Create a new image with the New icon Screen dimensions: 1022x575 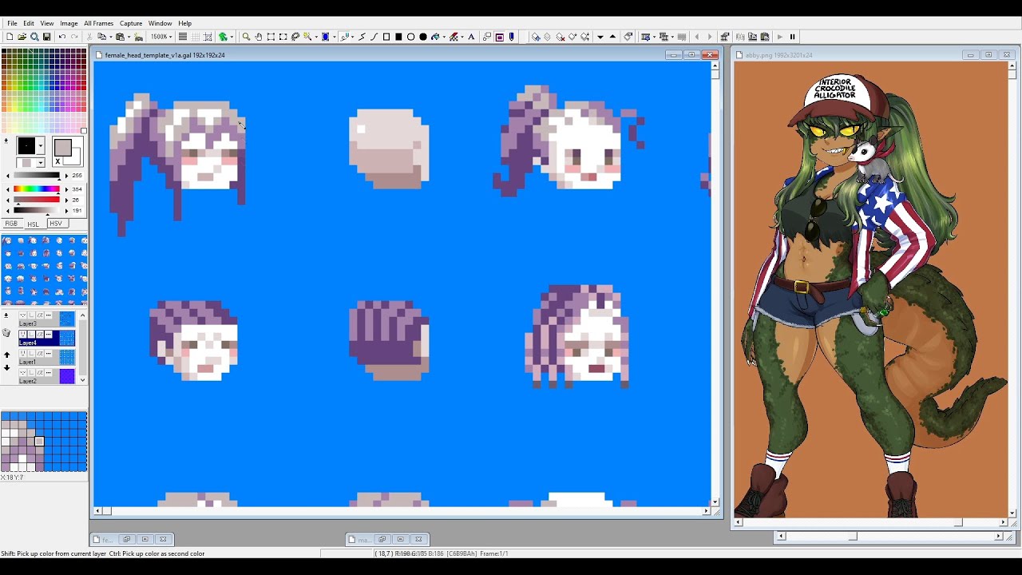pyautogui.click(x=10, y=37)
